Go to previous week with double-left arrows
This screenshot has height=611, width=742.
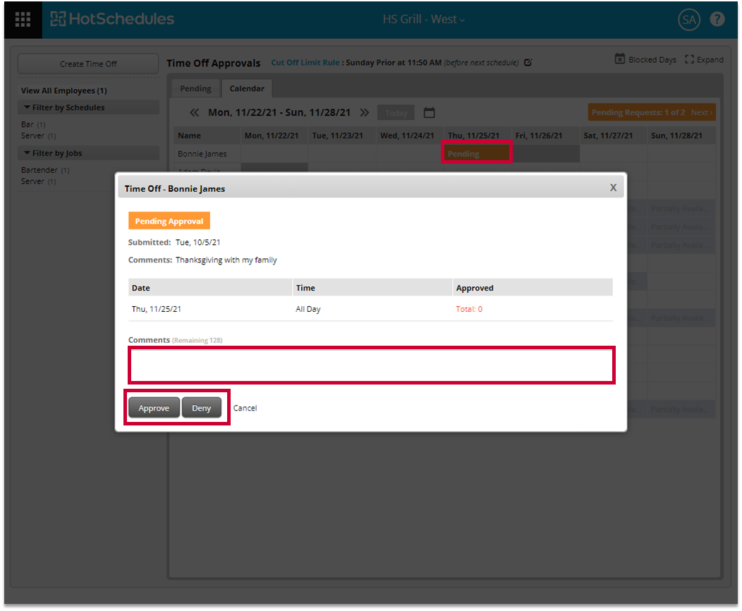click(195, 113)
